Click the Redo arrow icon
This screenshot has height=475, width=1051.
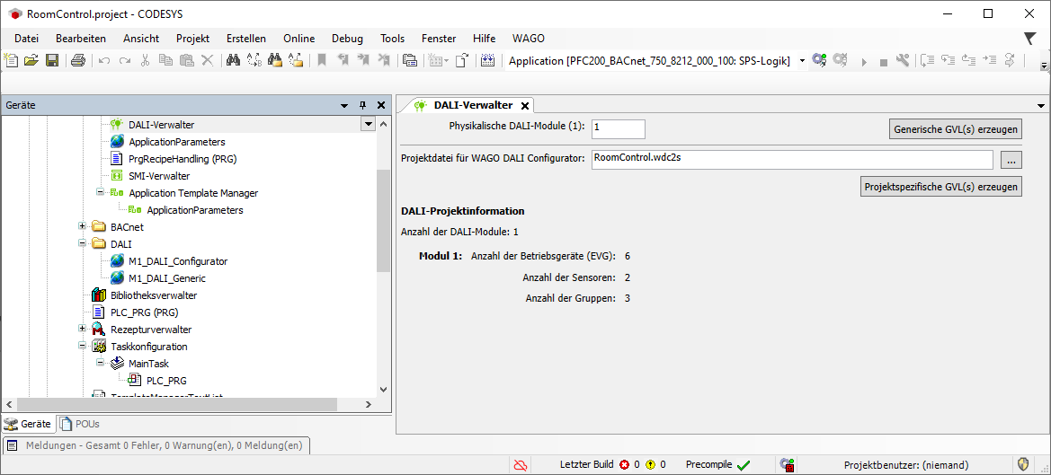click(125, 61)
